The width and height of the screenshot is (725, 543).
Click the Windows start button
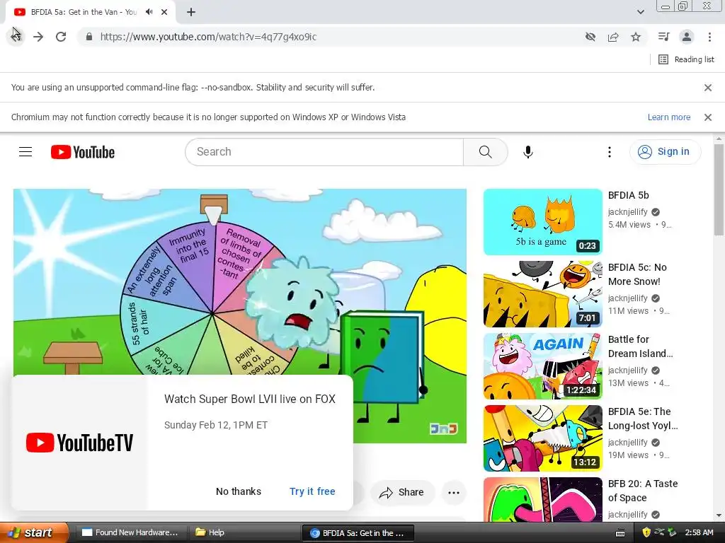(34, 532)
